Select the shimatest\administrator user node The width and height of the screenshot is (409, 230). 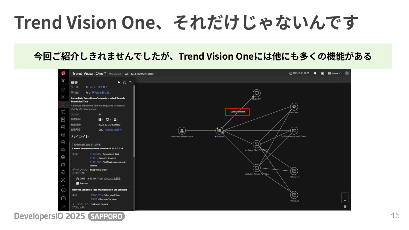(182, 131)
